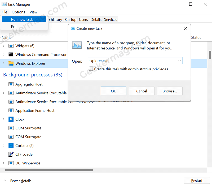Click the Browse... button
Viewport: 212px width, 188px height.
coord(170,91)
